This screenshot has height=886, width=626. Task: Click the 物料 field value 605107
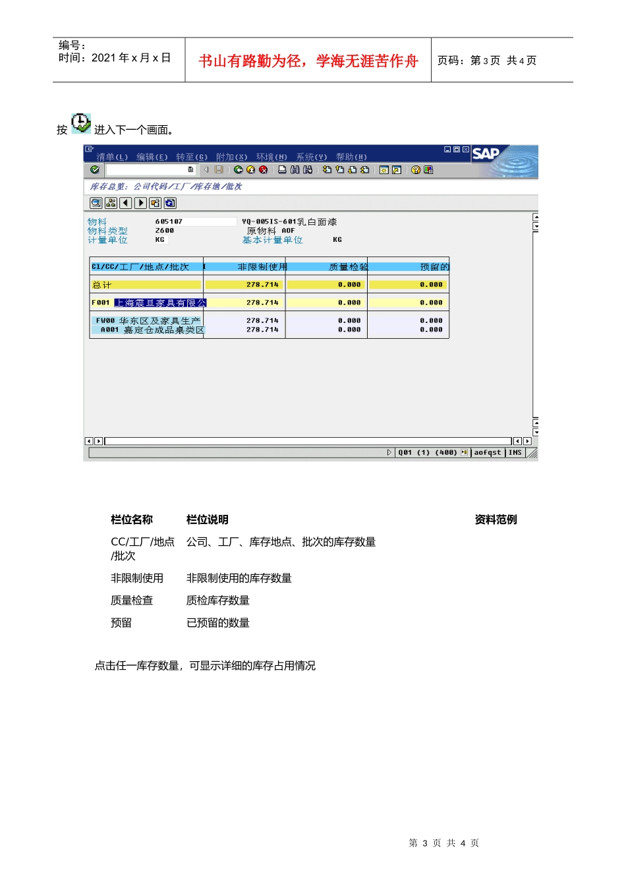click(195, 221)
